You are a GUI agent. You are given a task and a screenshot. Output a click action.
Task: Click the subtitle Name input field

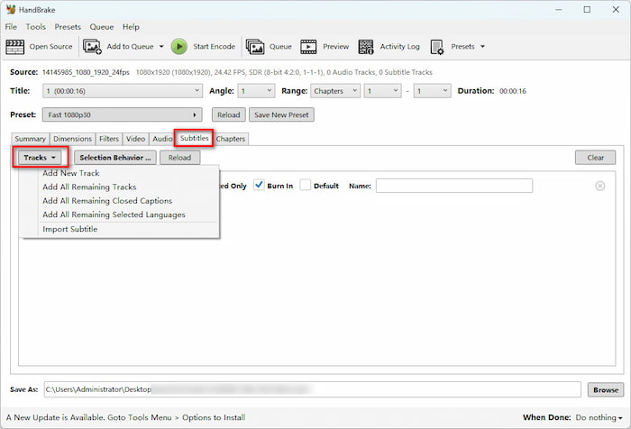tap(454, 186)
